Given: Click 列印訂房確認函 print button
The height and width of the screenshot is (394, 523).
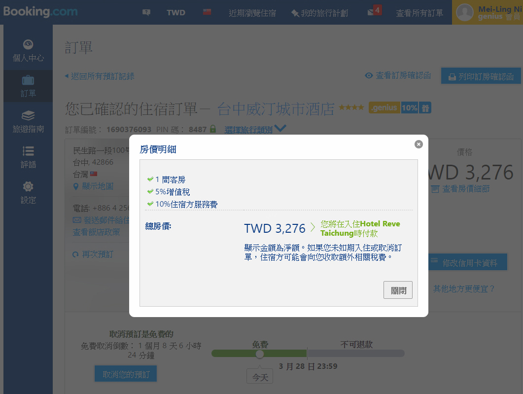Looking at the screenshot, I should [481, 76].
